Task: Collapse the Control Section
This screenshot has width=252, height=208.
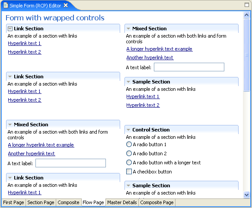Action: click(x=128, y=130)
